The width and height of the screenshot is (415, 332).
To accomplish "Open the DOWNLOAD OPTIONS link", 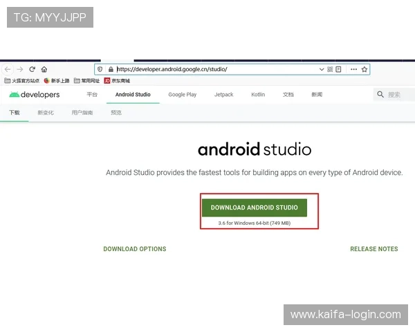I will pos(135,249).
